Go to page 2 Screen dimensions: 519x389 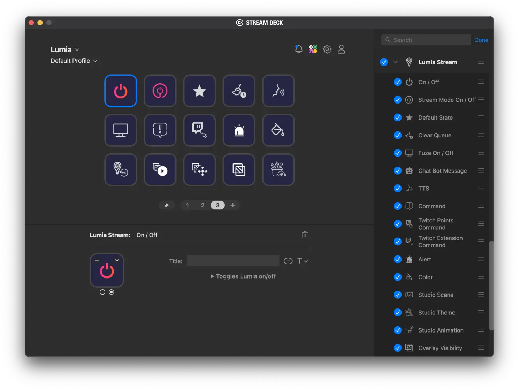point(203,205)
